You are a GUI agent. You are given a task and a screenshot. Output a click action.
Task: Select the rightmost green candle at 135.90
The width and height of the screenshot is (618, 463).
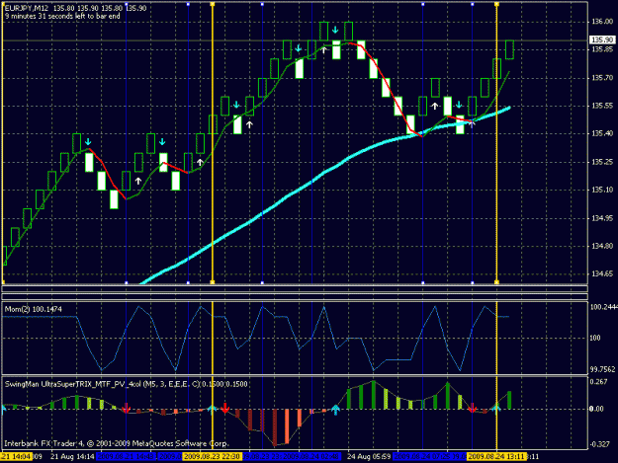pyautogui.click(x=509, y=49)
